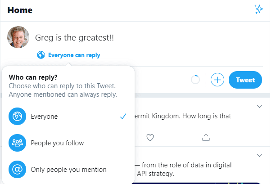Open profile via avatar photo
Image resolution: width=276 pixels, height=184 pixels.
pyautogui.click(x=18, y=37)
